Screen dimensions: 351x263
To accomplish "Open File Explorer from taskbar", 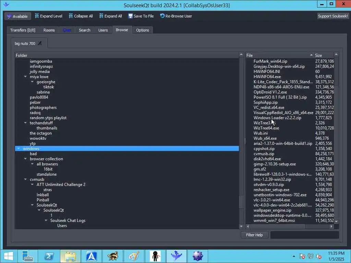I will [x=70, y=256].
